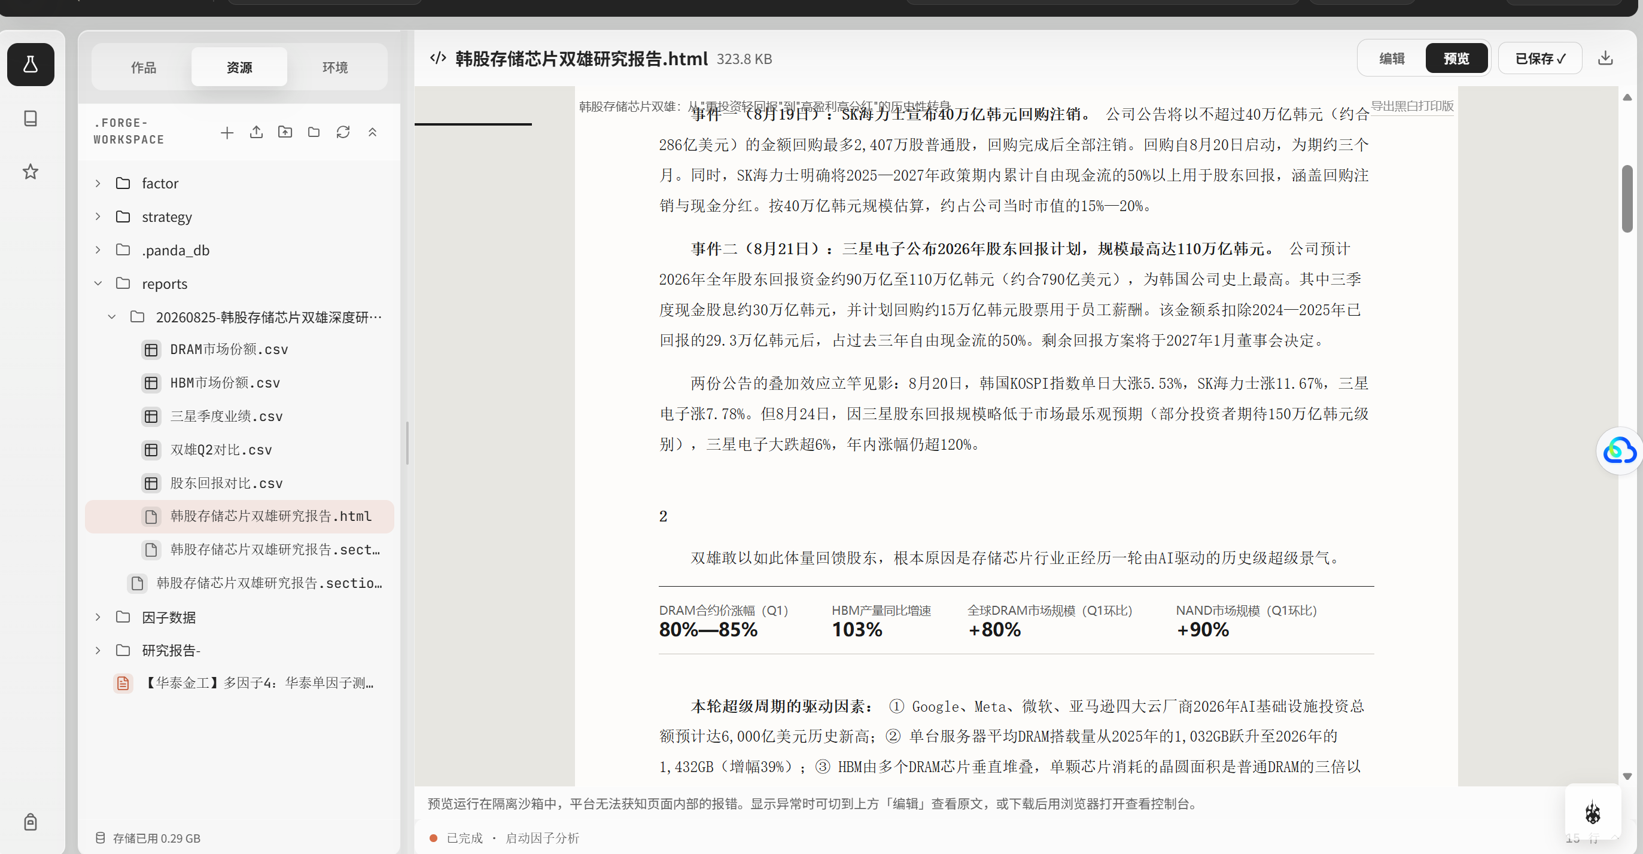This screenshot has height=854, width=1643.
Task: Click the lock icon at sidebar bottom
Action: pyautogui.click(x=31, y=822)
